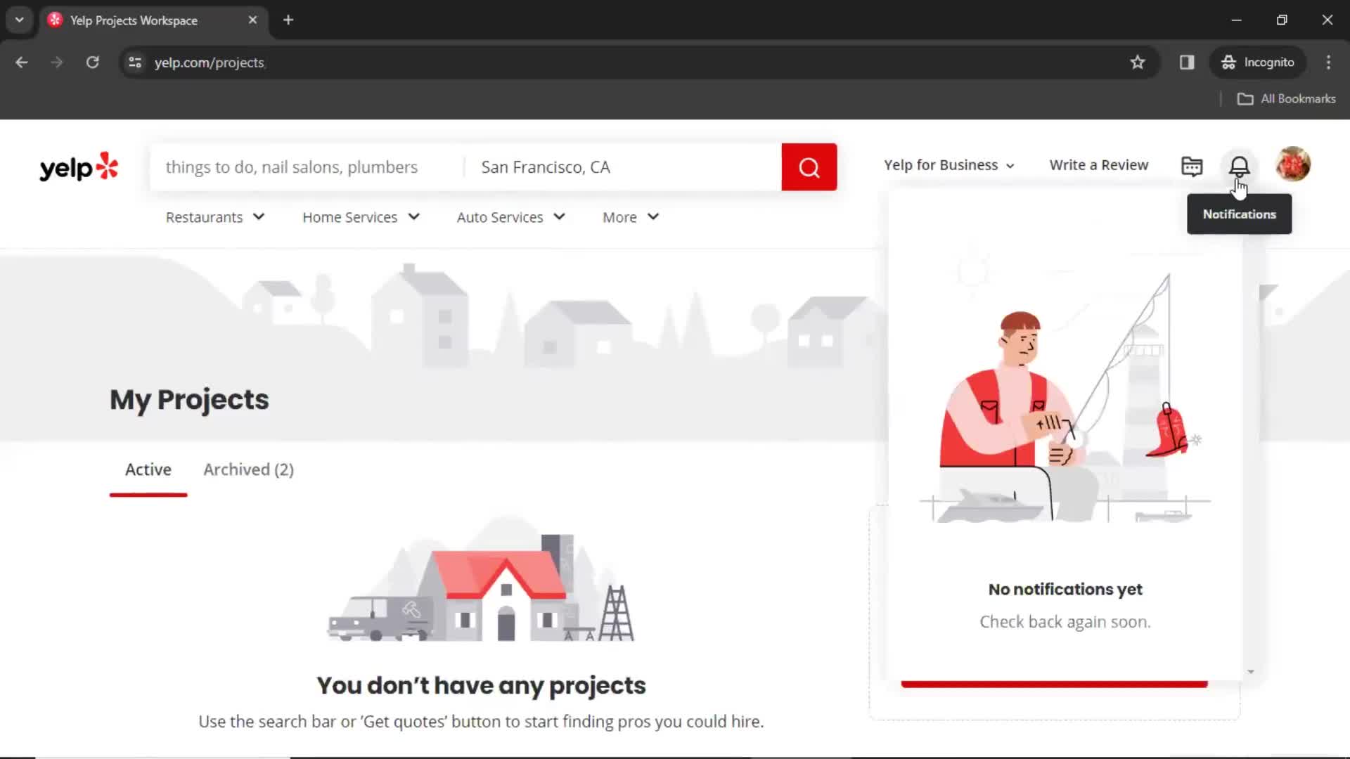
Task: Open the Yelp for Business menu
Action: click(949, 165)
